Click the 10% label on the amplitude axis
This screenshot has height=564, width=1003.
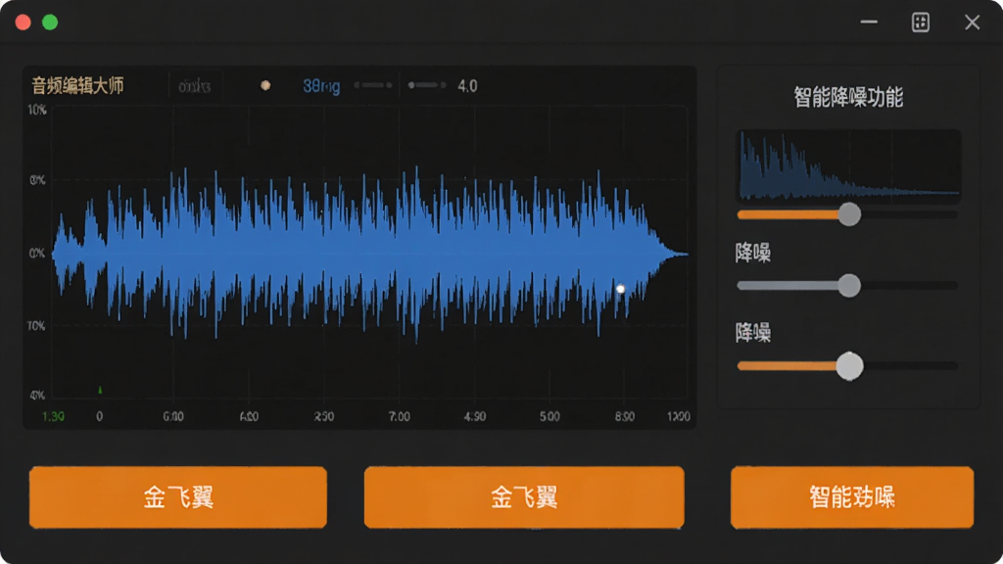pyautogui.click(x=37, y=110)
